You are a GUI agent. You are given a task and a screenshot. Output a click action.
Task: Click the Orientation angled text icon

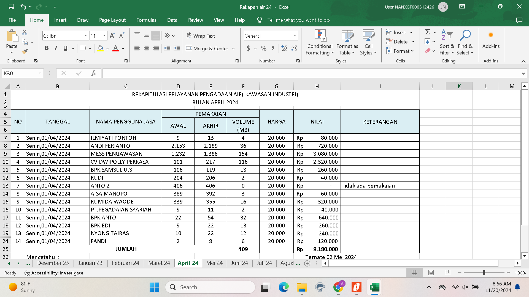pyautogui.click(x=167, y=36)
